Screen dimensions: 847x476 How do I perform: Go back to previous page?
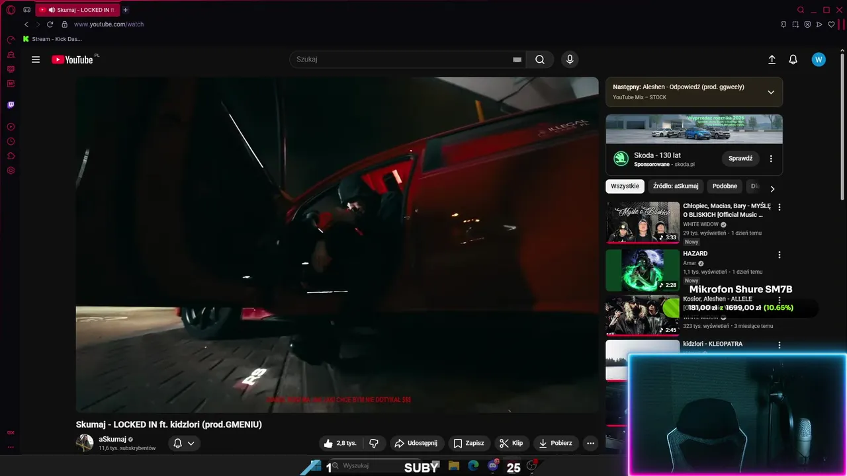pyautogui.click(x=26, y=24)
